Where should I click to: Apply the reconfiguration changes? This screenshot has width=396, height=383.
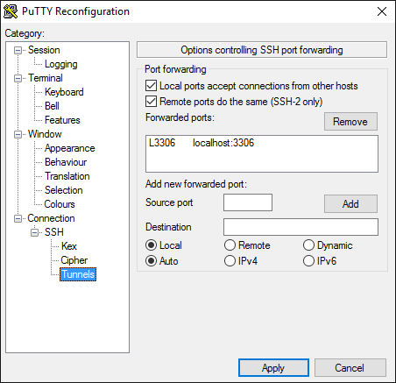point(273,368)
